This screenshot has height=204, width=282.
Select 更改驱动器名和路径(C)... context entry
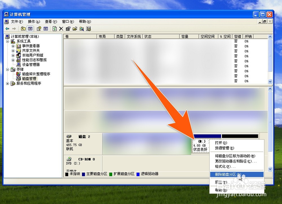(237, 161)
